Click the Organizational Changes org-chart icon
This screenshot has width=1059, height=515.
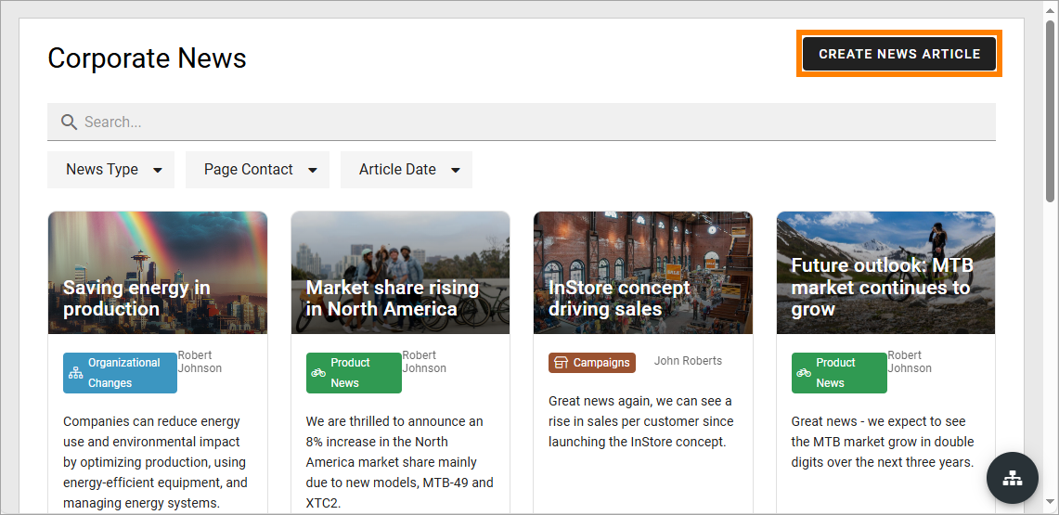(76, 373)
